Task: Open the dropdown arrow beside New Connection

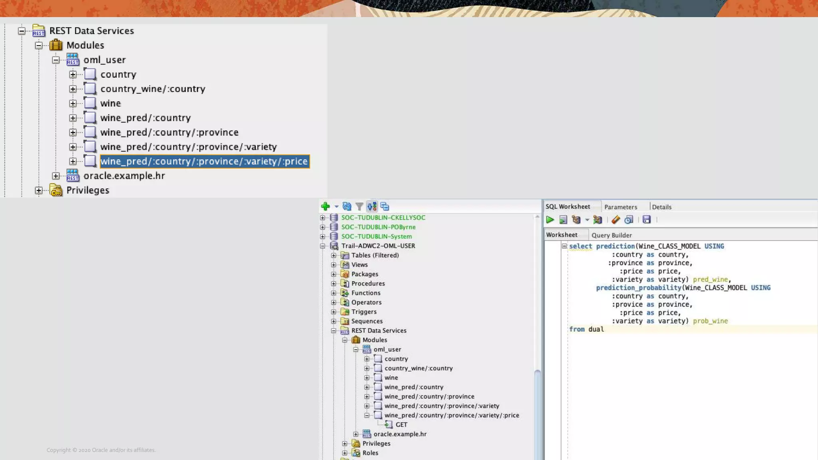Action: click(x=336, y=207)
